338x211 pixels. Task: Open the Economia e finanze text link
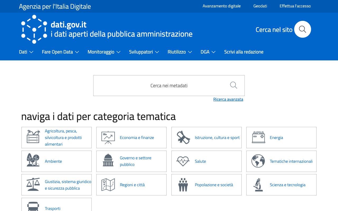tap(137, 137)
